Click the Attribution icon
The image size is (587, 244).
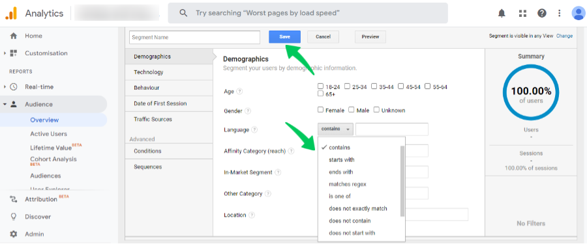[14, 199]
